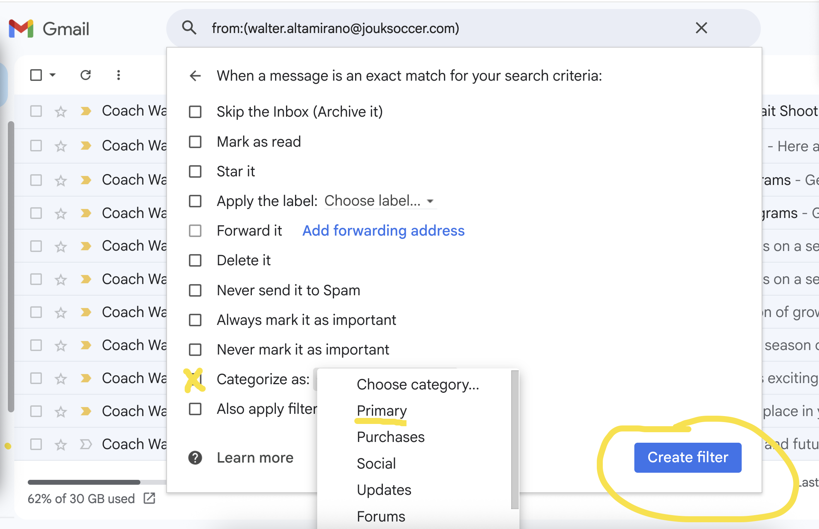819x529 pixels.
Task: Check the Mark as read option
Action: (x=195, y=142)
